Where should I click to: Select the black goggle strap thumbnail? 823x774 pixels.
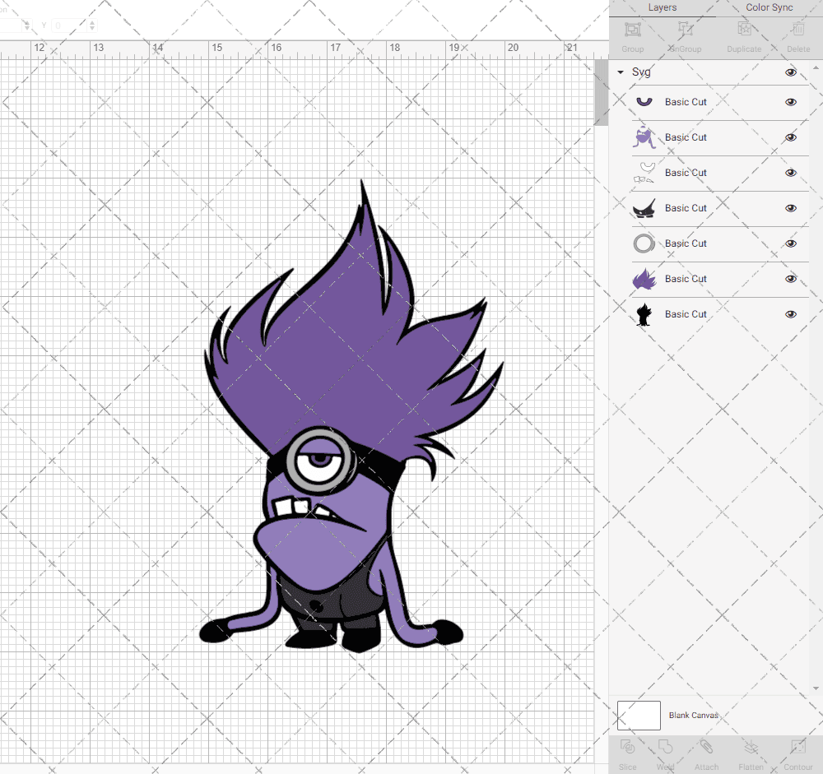tap(644, 208)
